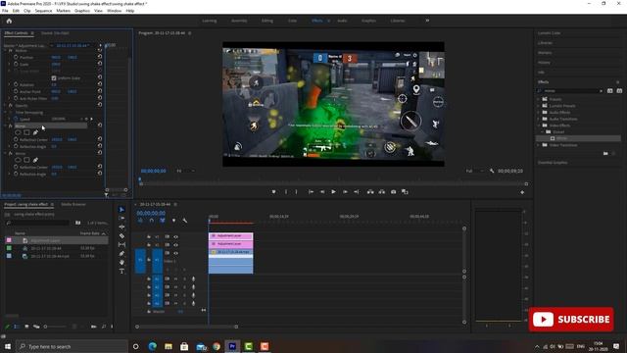Toggle Linked Selection in the timeline
Viewport: 627px width, 353px height.
pos(163,221)
